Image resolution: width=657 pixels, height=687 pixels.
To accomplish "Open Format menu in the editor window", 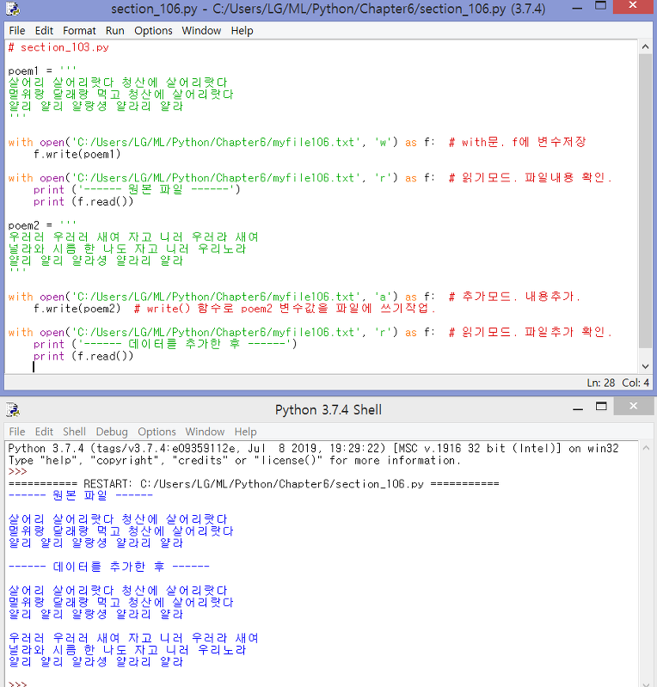I will (79, 31).
